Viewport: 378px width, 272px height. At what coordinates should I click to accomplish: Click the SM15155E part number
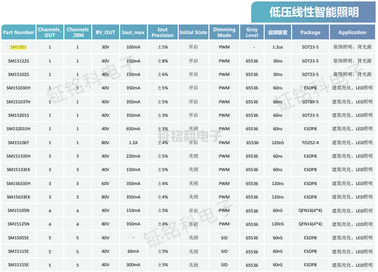18,265
